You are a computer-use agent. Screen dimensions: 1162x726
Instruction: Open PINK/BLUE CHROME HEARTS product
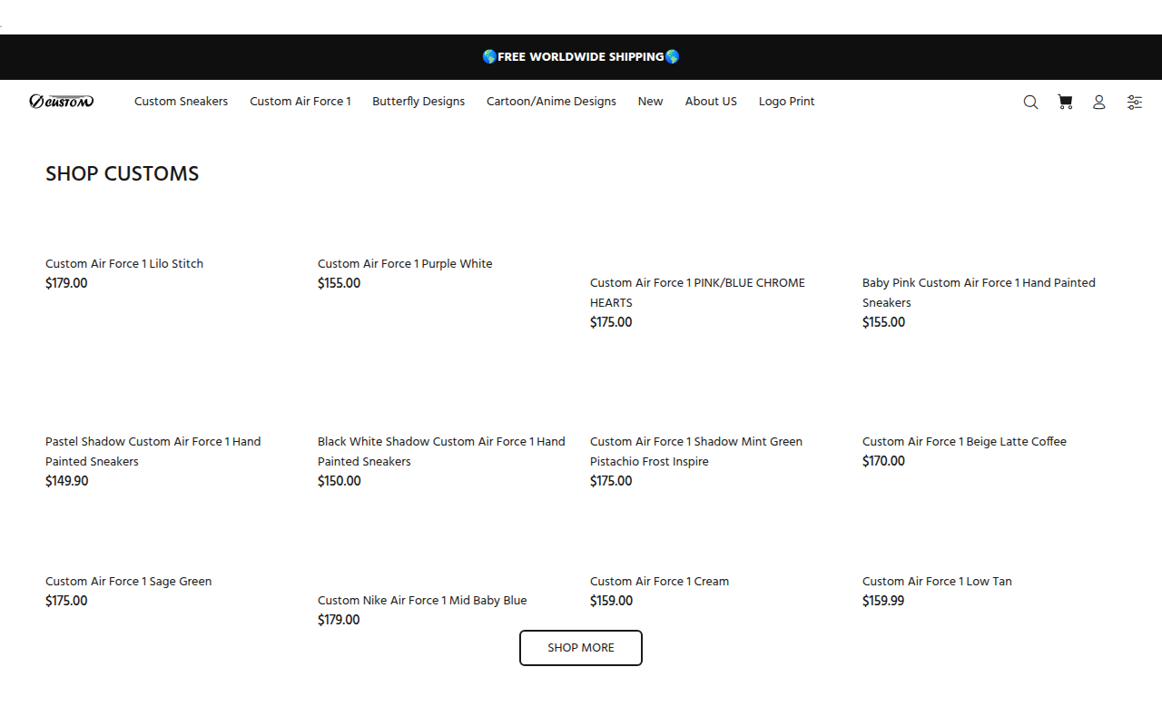tap(697, 292)
